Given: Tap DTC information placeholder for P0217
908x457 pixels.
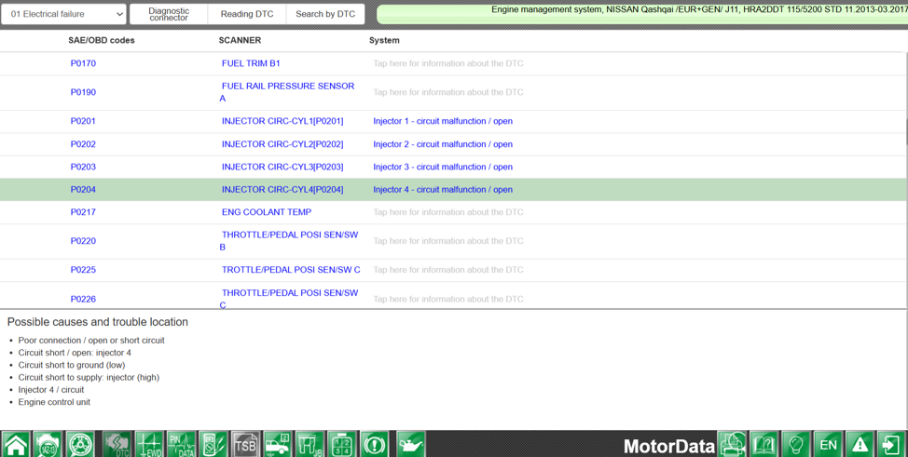Looking at the screenshot, I should pyautogui.click(x=448, y=212).
